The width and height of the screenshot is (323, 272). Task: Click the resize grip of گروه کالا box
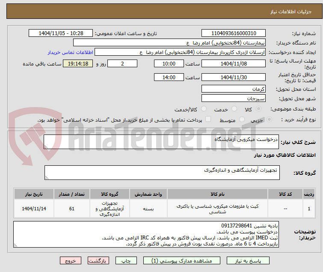[x=47, y=178]
